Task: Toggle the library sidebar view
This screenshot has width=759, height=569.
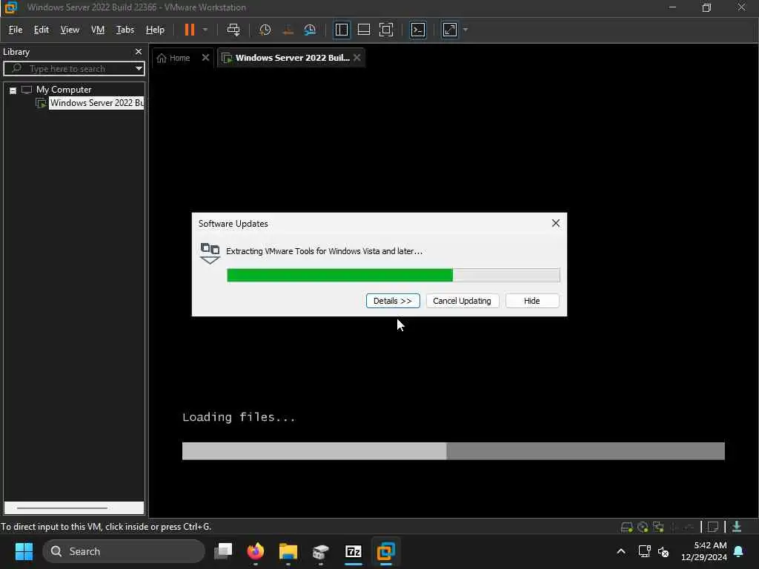Action: (x=342, y=30)
